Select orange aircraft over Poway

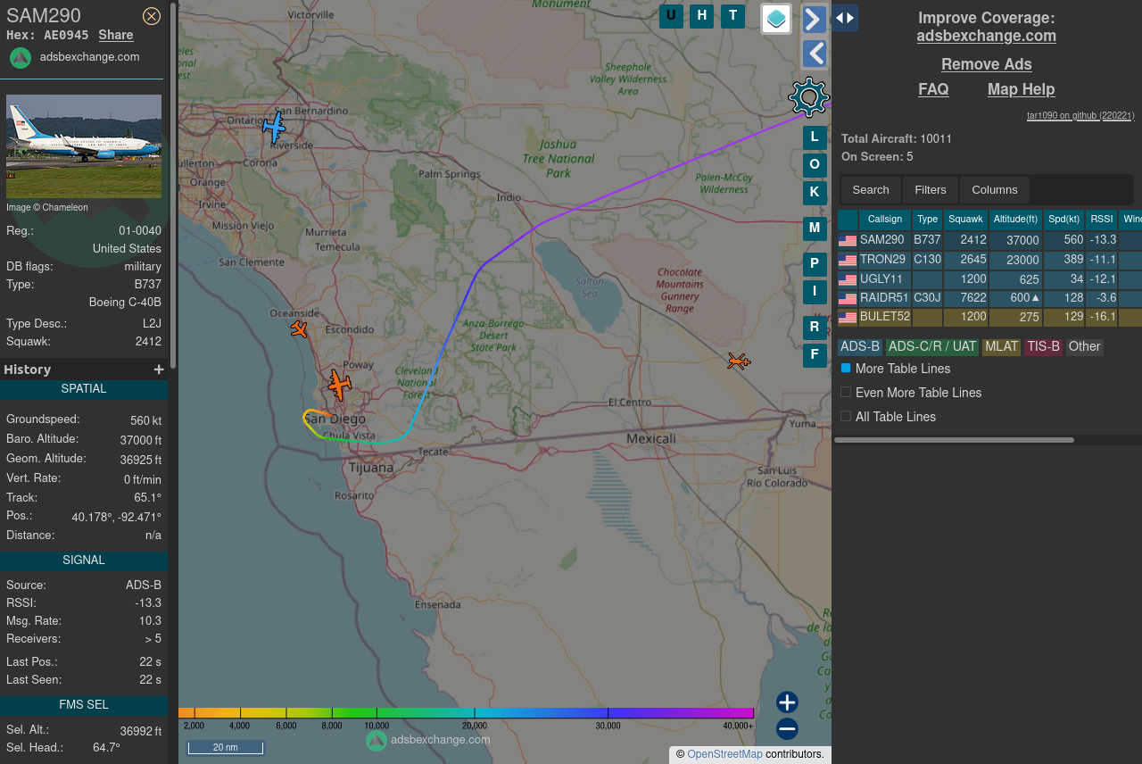point(339,385)
